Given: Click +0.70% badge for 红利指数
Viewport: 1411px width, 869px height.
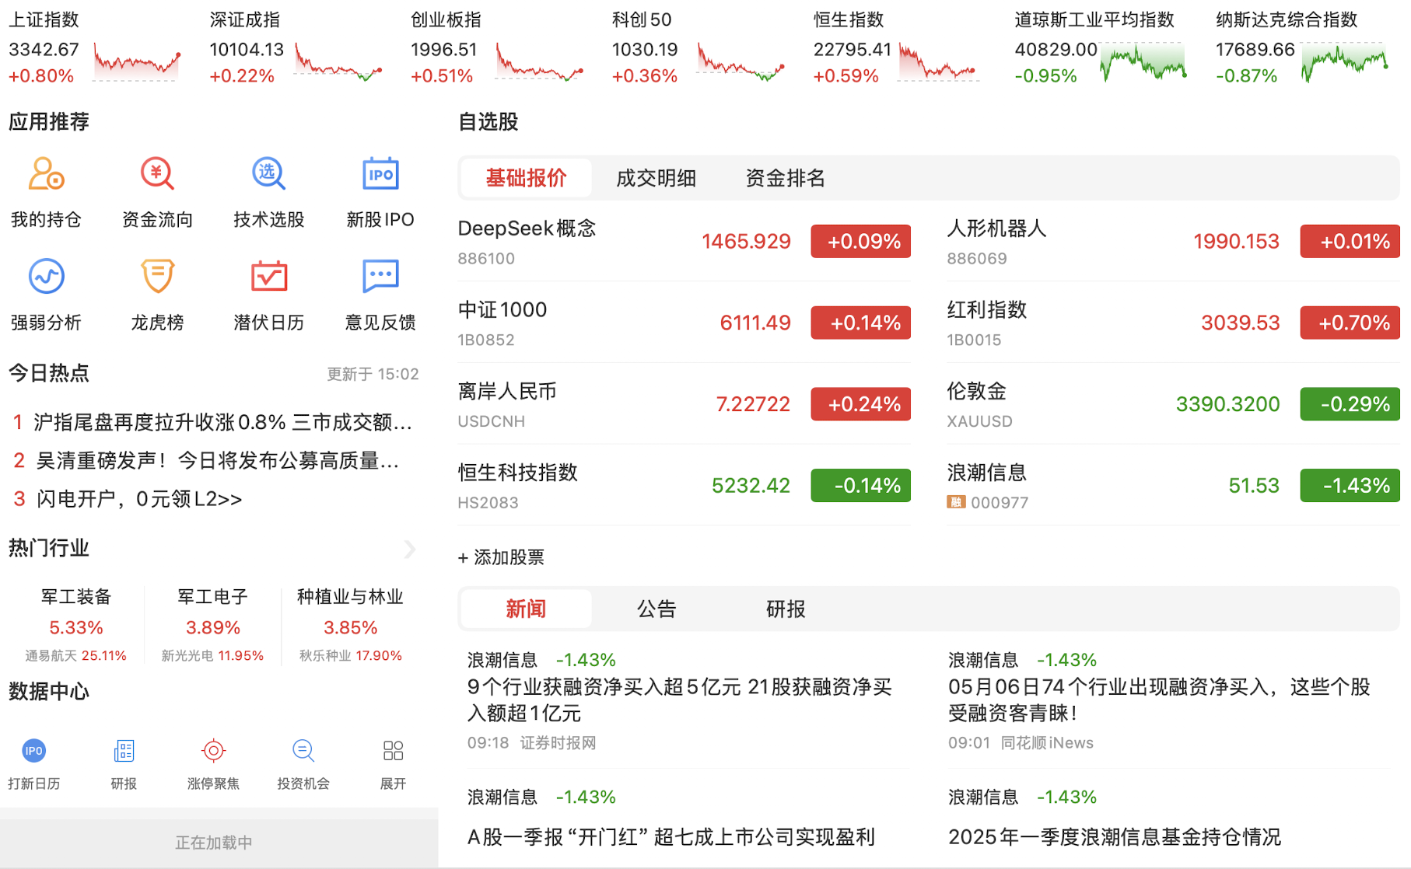Looking at the screenshot, I should 1350,323.
